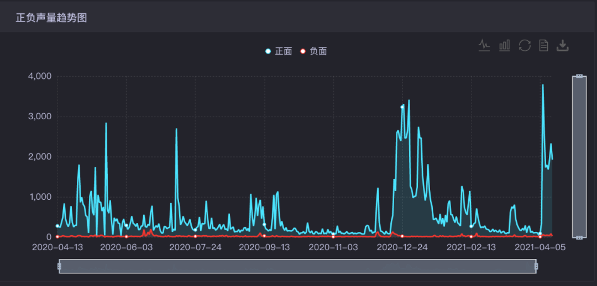Click the 正面 data point at 2020-12-24

402,107
